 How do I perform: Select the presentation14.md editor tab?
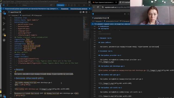pyautogui.click(x=100, y=18)
